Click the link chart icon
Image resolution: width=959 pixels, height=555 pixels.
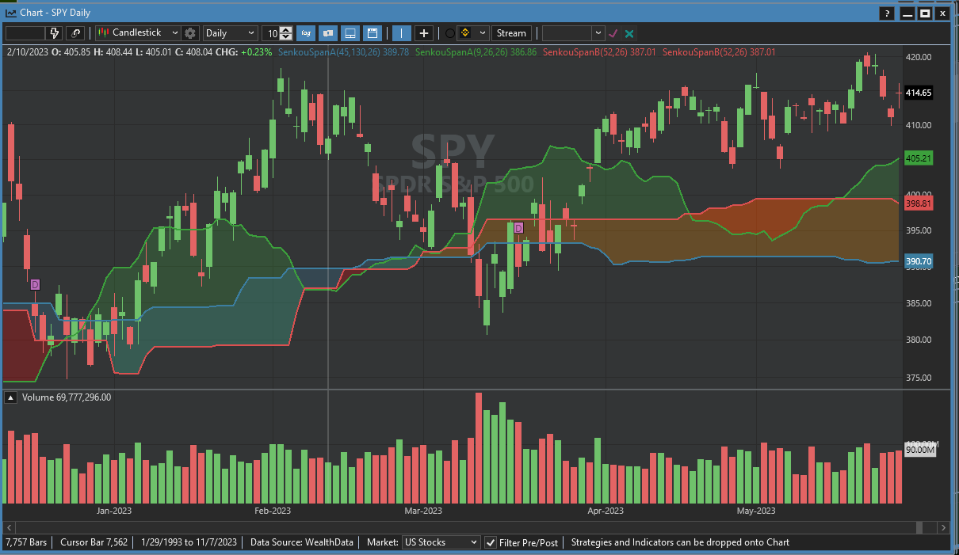coord(75,33)
